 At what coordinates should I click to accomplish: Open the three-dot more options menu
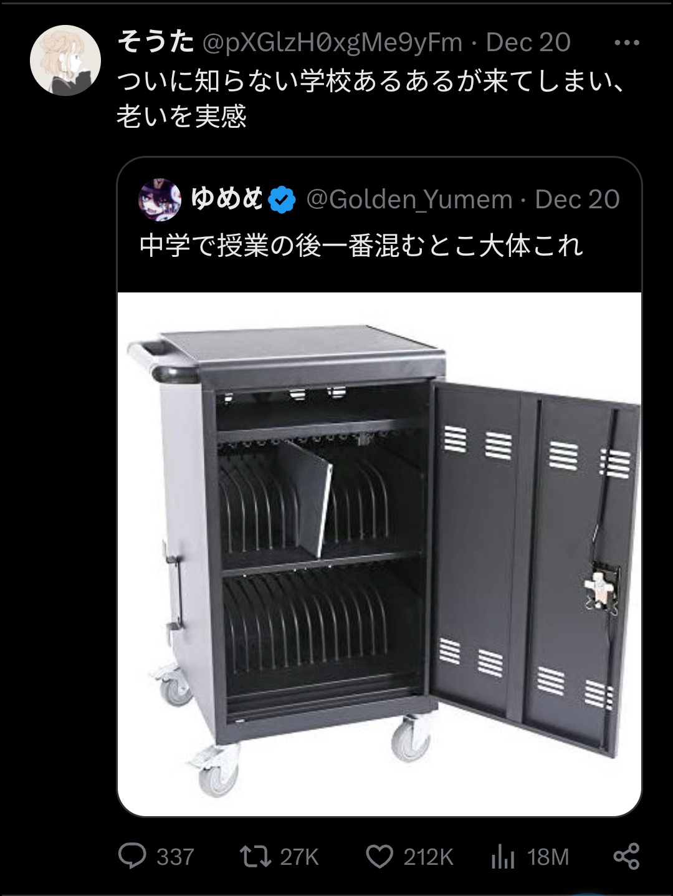(627, 43)
